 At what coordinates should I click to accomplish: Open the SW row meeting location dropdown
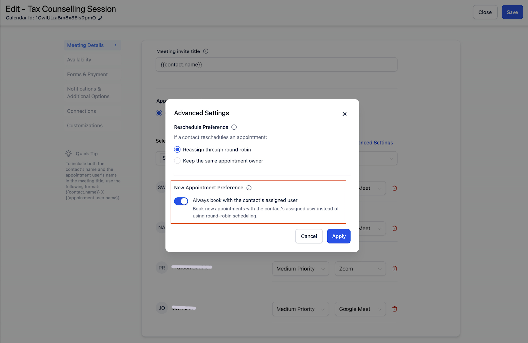(x=373, y=188)
